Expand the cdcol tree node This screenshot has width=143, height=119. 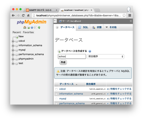[x=13, y=41]
